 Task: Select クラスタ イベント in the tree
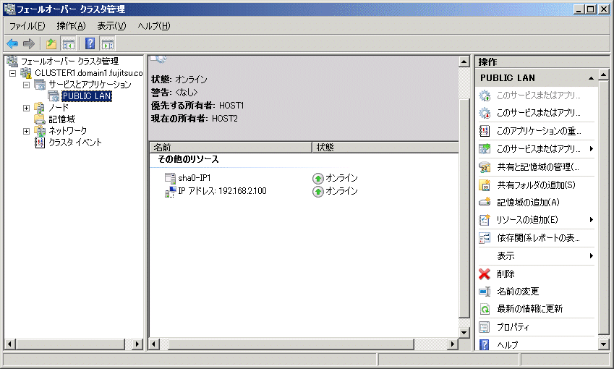[x=74, y=143]
